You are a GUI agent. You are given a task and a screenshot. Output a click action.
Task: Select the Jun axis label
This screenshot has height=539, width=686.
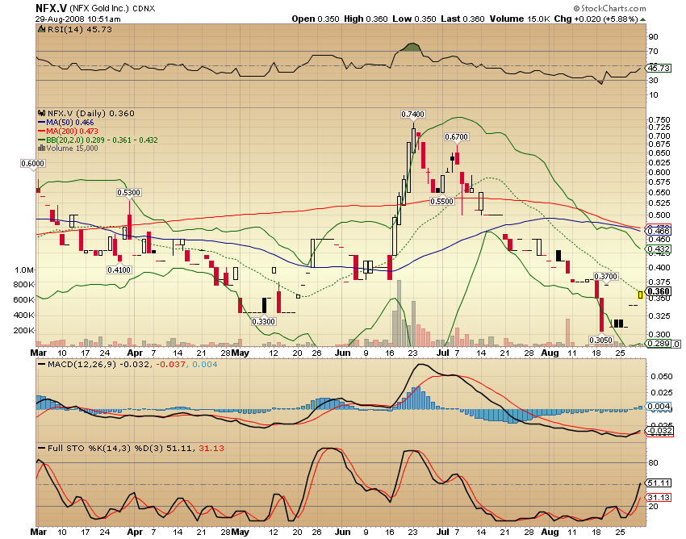tap(341, 353)
